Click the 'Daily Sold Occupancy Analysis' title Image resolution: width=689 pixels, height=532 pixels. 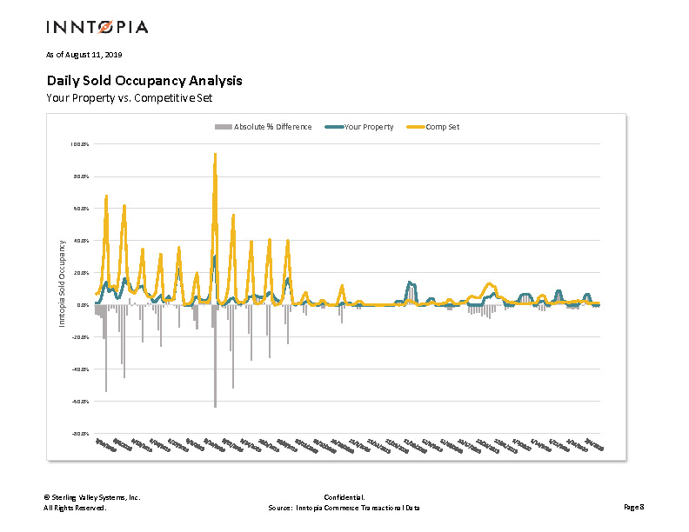coord(144,81)
